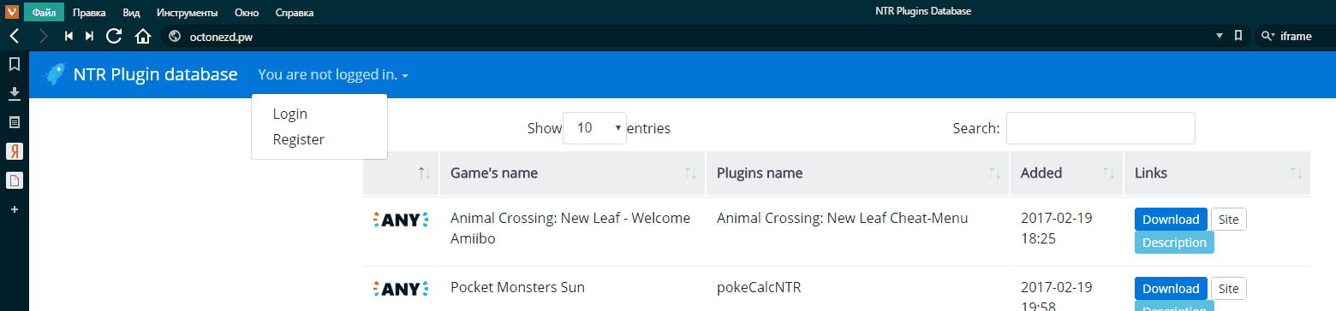Click the fast forward navigation icon
This screenshot has height=311, width=1336.
pos(89,36)
